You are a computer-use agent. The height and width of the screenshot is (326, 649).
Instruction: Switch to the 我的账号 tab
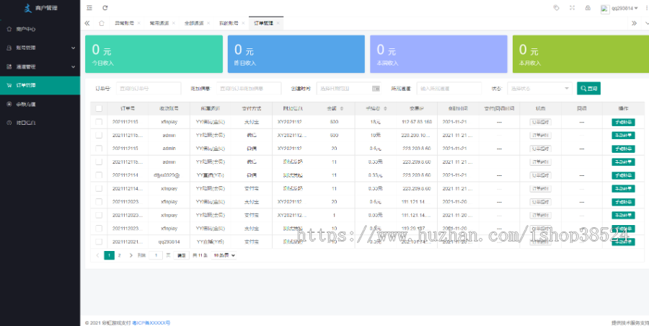(229, 23)
